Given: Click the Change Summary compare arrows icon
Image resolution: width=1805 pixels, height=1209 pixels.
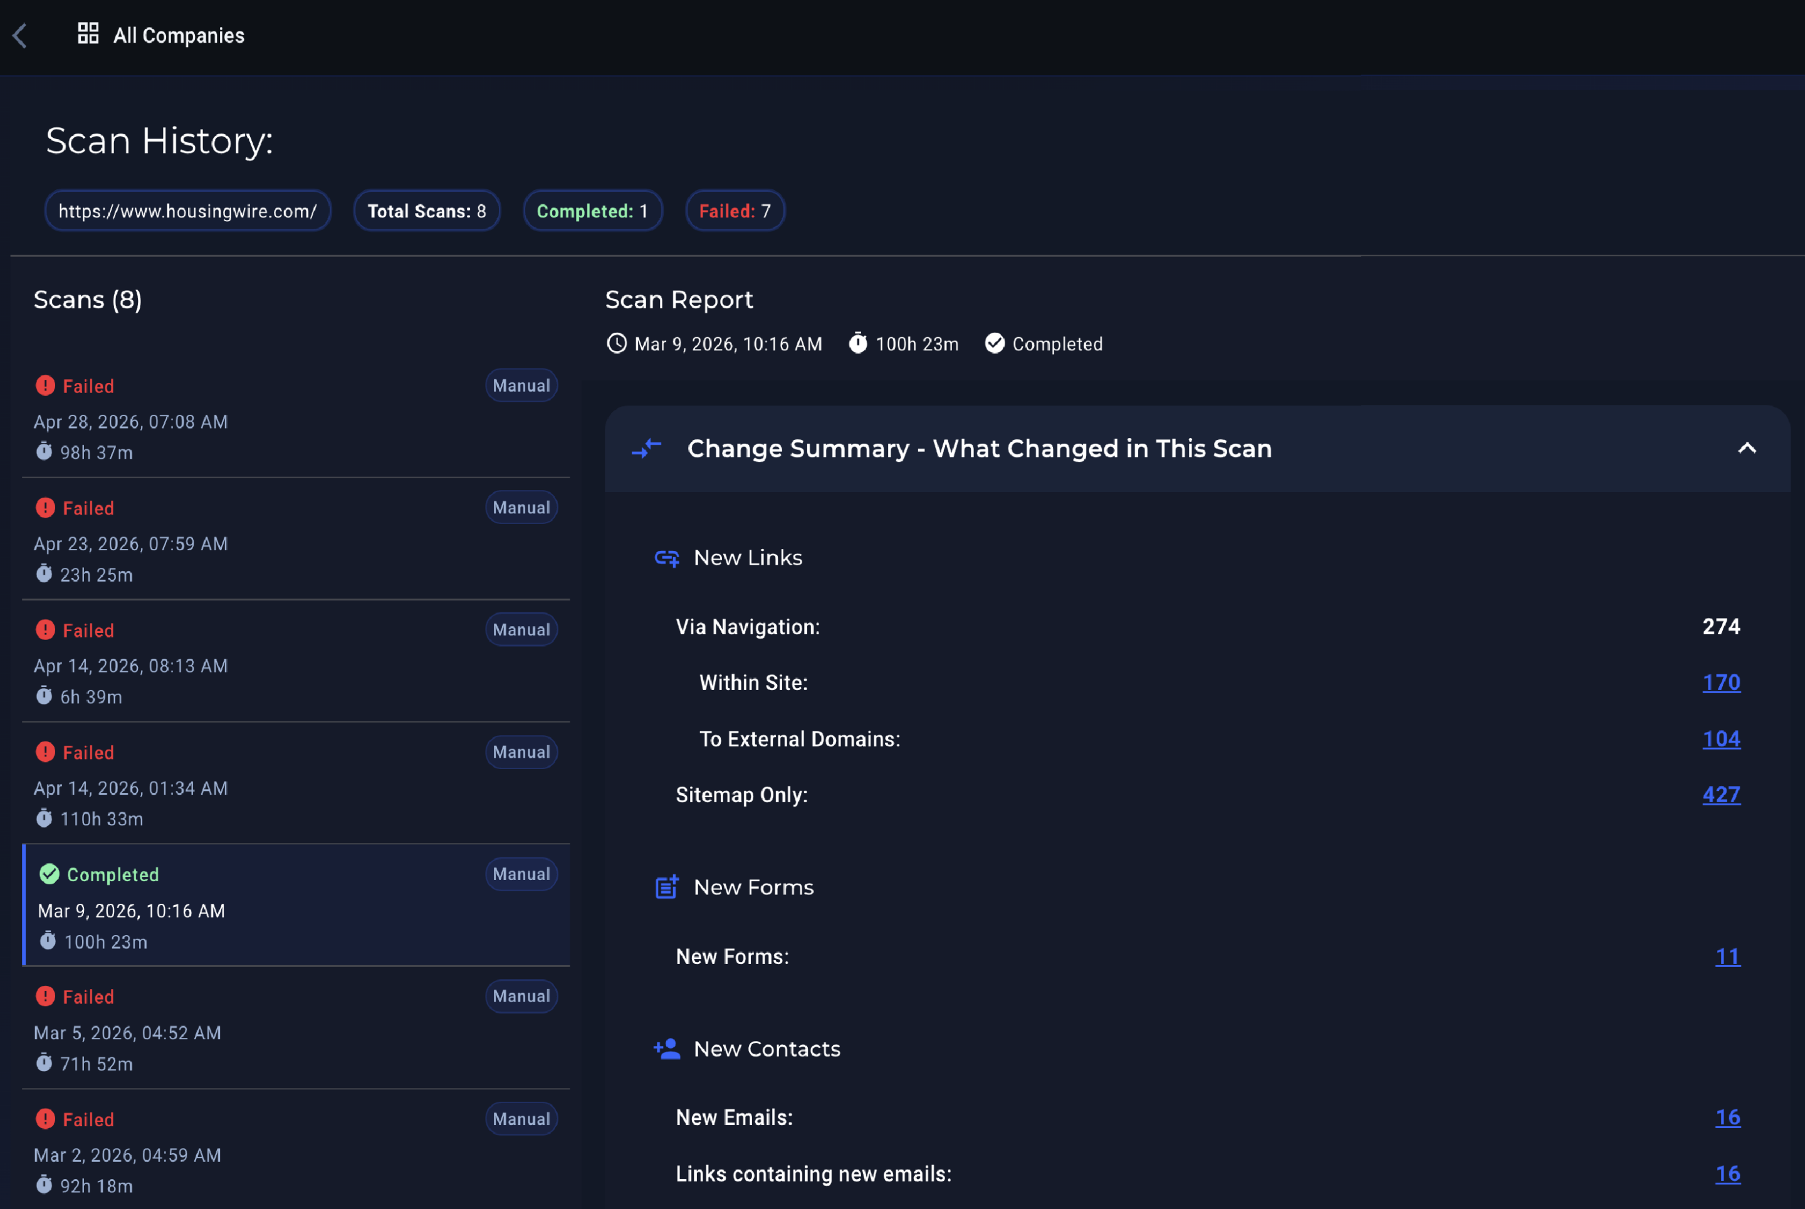Looking at the screenshot, I should (646, 448).
